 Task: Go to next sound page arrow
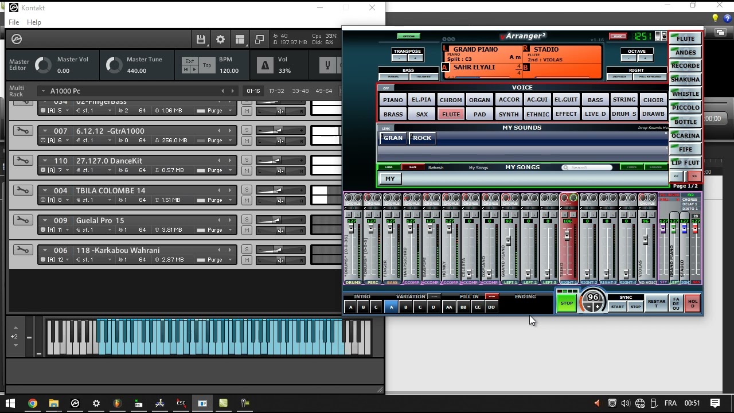click(694, 177)
